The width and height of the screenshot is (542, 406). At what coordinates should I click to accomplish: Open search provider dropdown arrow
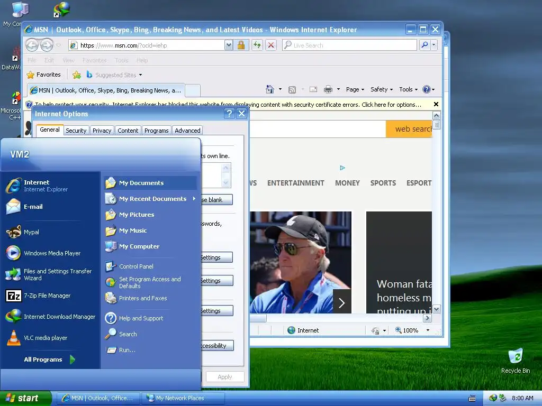point(434,45)
